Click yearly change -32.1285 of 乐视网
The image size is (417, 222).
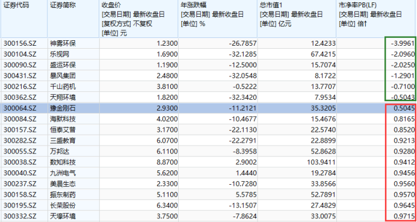click(242, 54)
